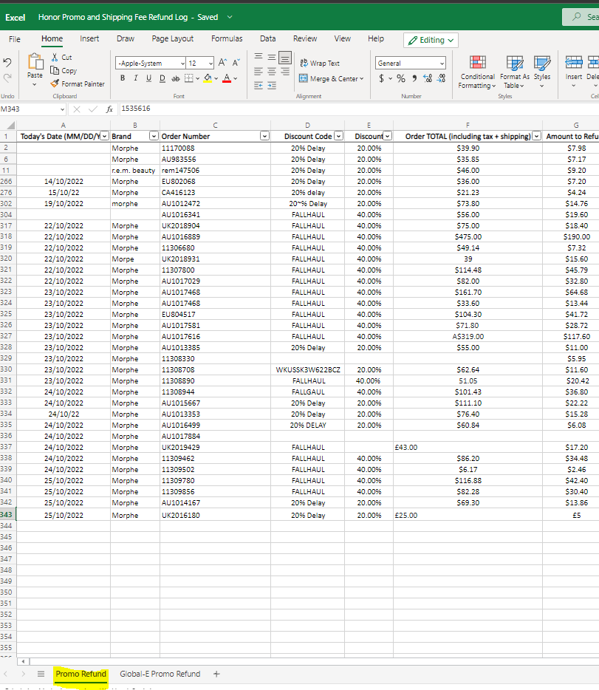Image resolution: width=599 pixels, height=690 pixels.
Task: Toggle Double Underline formatting
Action: [x=162, y=78]
